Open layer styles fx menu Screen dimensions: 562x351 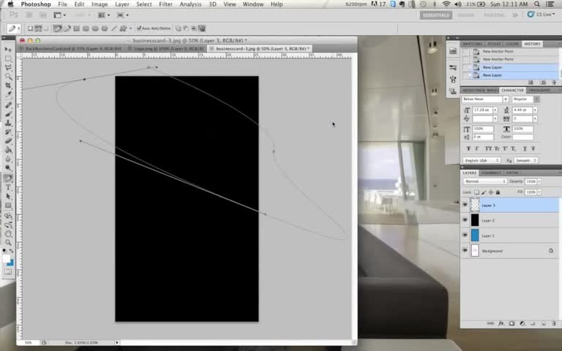501,323
